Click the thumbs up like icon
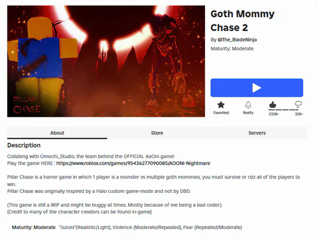The image size is (318, 240). pyautogui.click(x=272, y=105)
